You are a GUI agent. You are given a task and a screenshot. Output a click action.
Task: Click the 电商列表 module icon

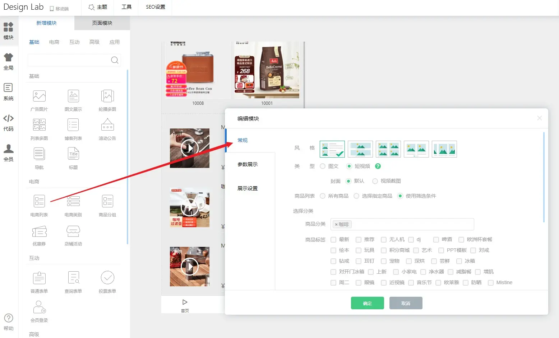tap(39, 201)
